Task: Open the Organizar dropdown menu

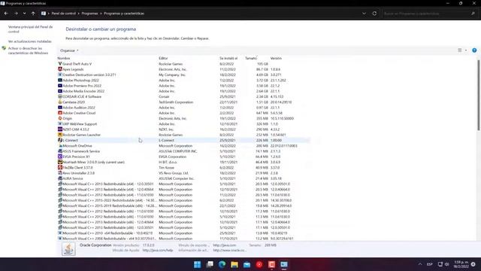Action: coord(69,50)
